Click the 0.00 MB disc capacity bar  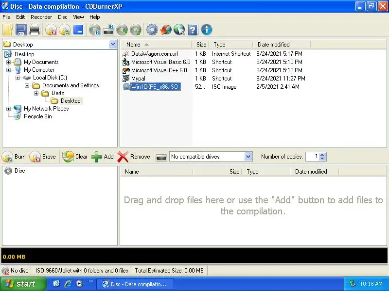click(194, 256)
